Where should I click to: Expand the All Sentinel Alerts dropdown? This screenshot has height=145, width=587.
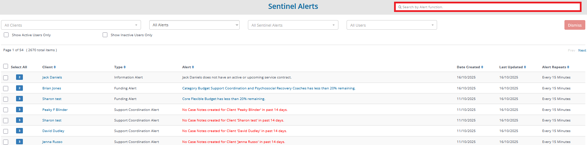point(293,25)
